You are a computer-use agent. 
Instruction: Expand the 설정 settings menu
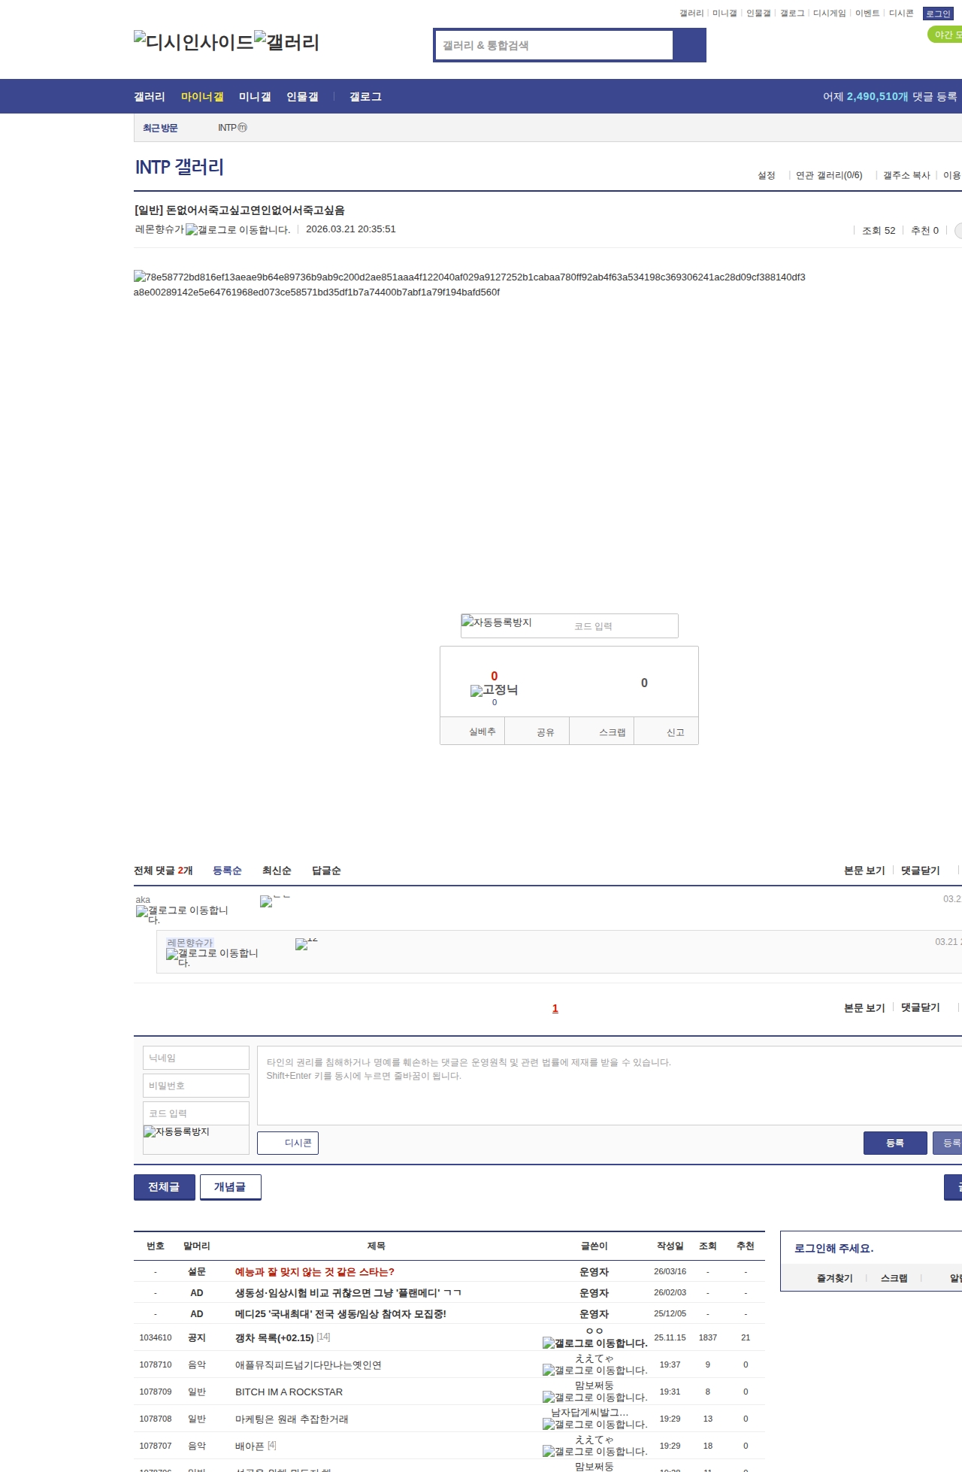point(767,175)
